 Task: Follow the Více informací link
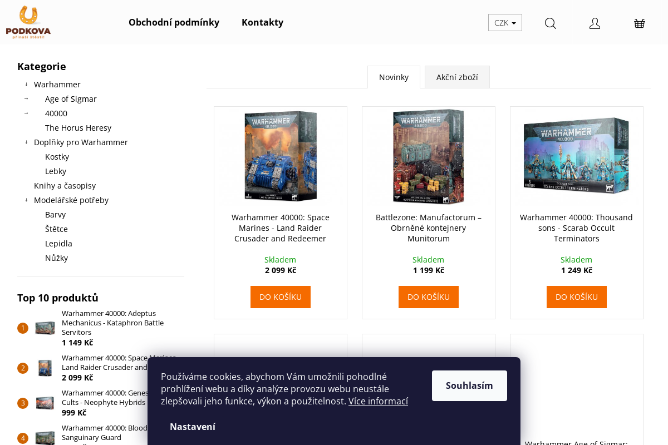click(378, 401)
